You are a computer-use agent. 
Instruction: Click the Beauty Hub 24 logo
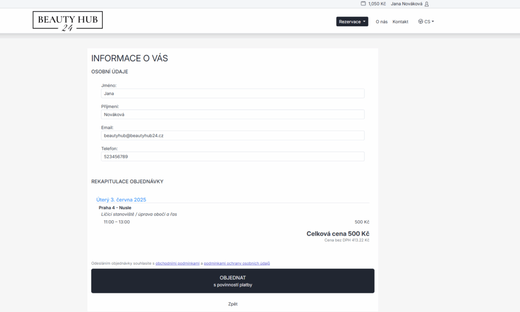pos(68,21)
